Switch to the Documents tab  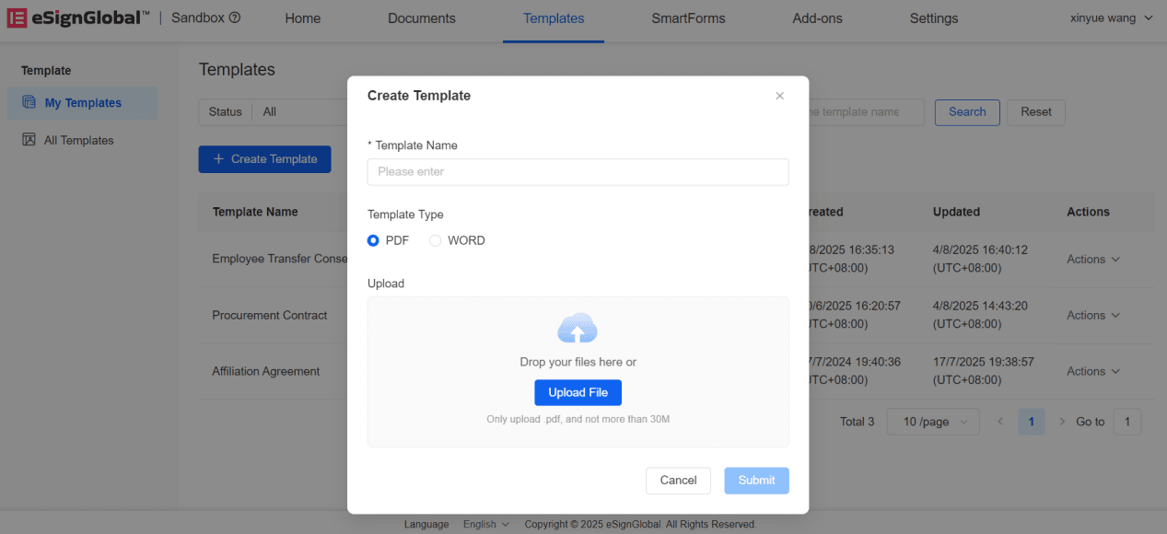pos(421,18)
